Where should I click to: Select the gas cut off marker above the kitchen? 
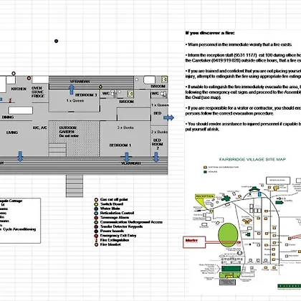pos(14,73)
